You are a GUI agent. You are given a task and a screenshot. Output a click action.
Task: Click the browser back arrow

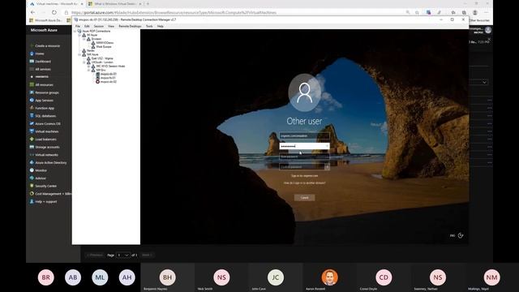tap(32, 12)
